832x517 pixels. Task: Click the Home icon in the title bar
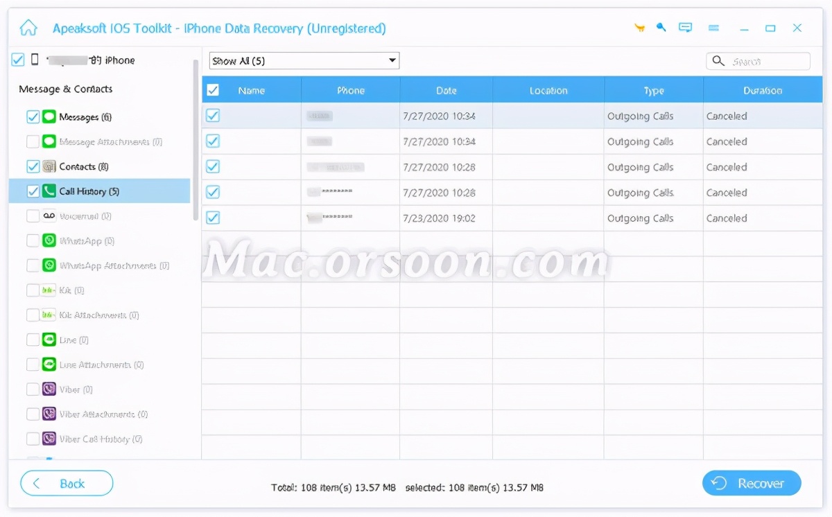pos(28,28)
